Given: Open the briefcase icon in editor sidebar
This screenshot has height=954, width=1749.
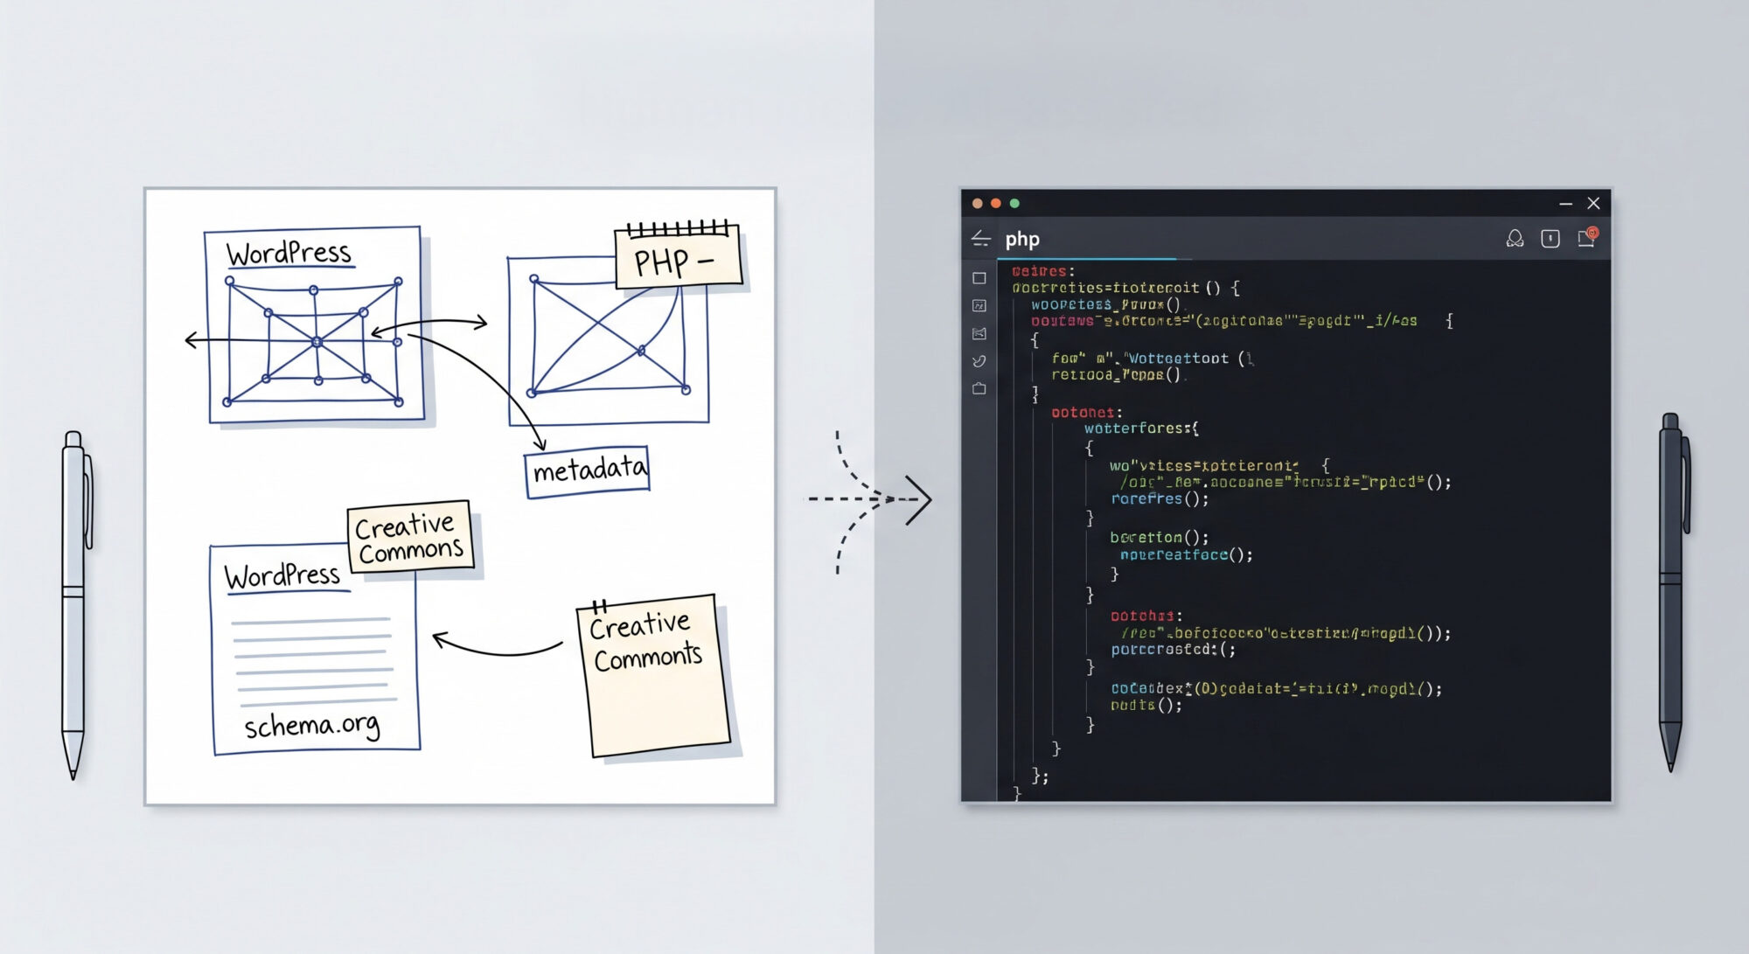Looking at the screenshot, I should pos(979,388).
